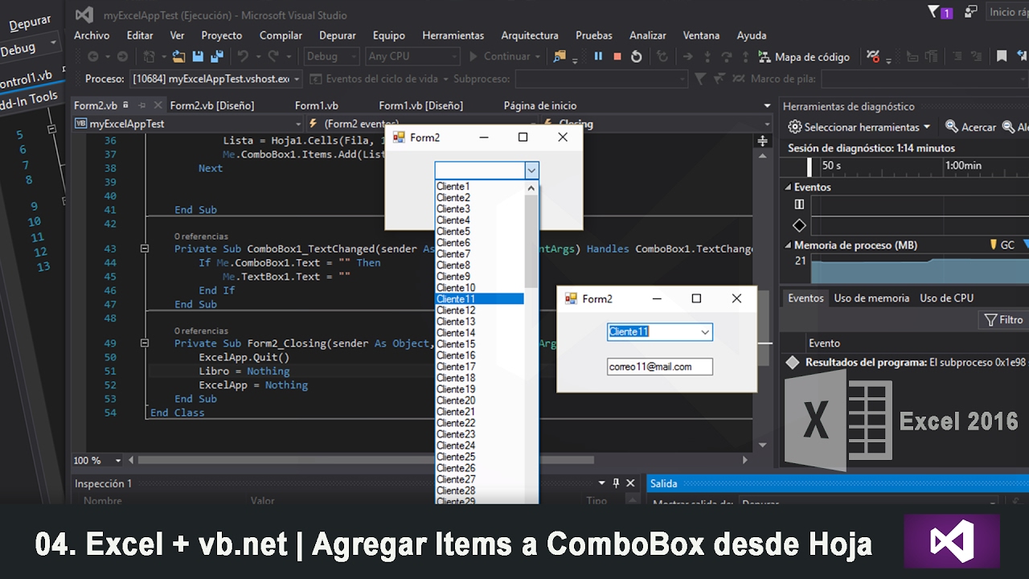This screenshot has width=1029, height=579.
Task: Click the Step Over arrow icon
Action: [x=727, y=56]
